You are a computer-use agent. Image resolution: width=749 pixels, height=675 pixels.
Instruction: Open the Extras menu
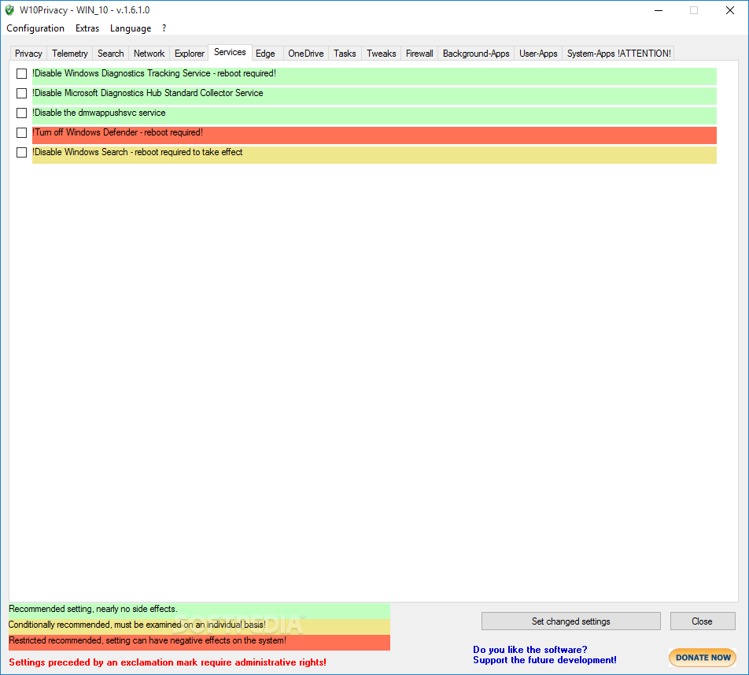tap(87, 28)
